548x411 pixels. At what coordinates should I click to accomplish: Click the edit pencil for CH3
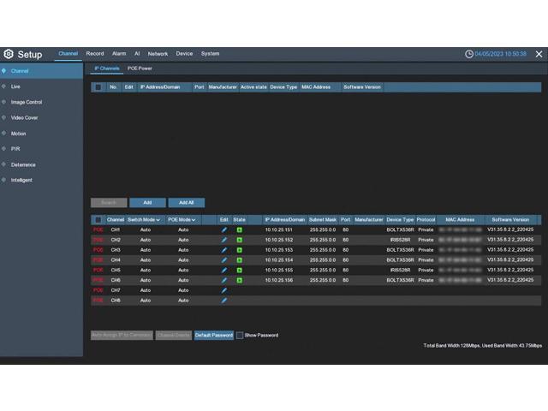pyautogui.click(x=224, y=250)
